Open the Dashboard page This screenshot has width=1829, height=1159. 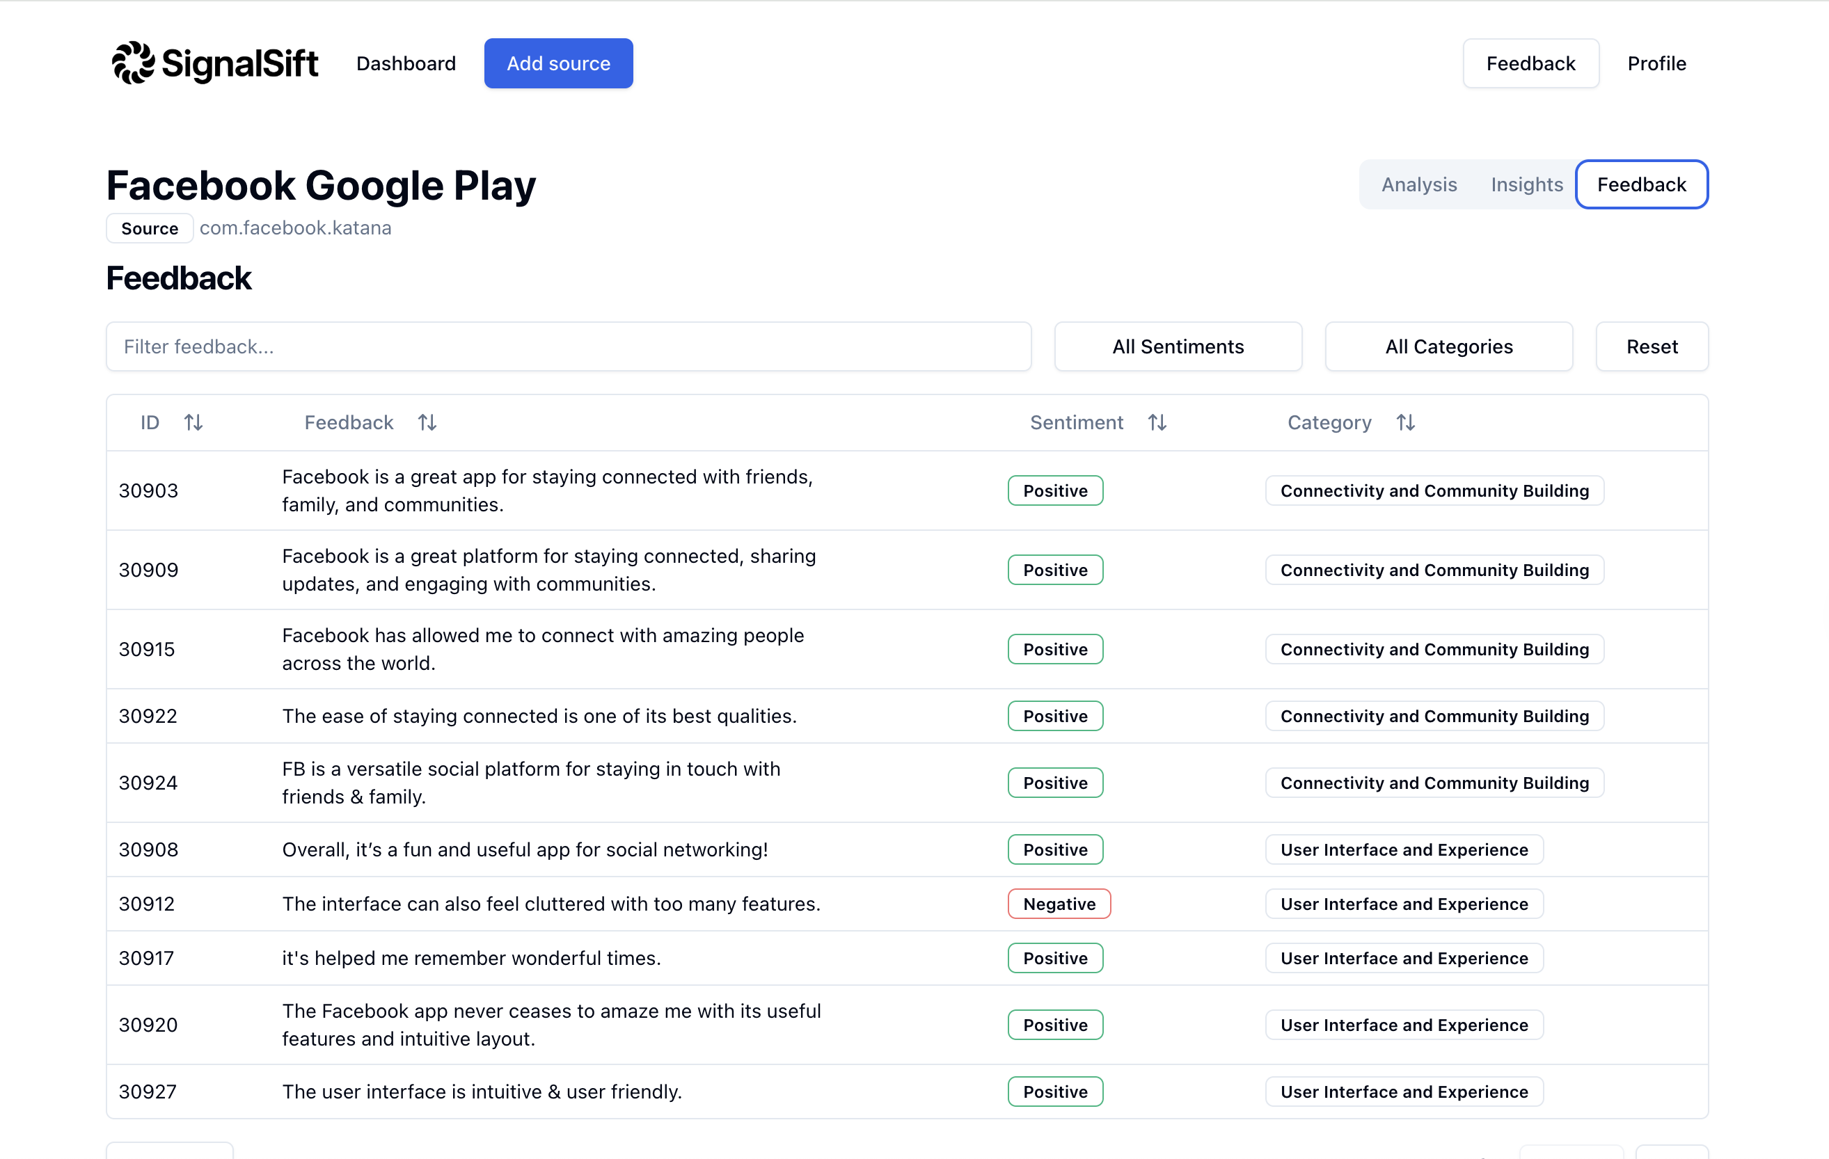coord(406,63)
